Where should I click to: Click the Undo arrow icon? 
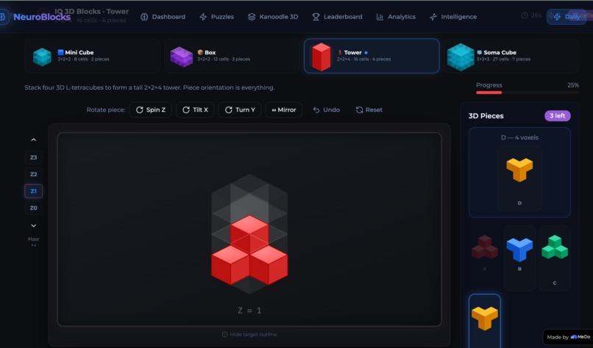[316, 110]
